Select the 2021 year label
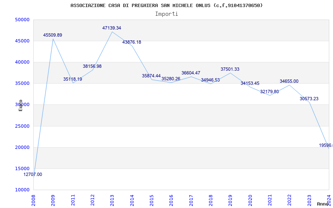Image resolution: width=333 pixels, height=208 pixels. [270, 200]
